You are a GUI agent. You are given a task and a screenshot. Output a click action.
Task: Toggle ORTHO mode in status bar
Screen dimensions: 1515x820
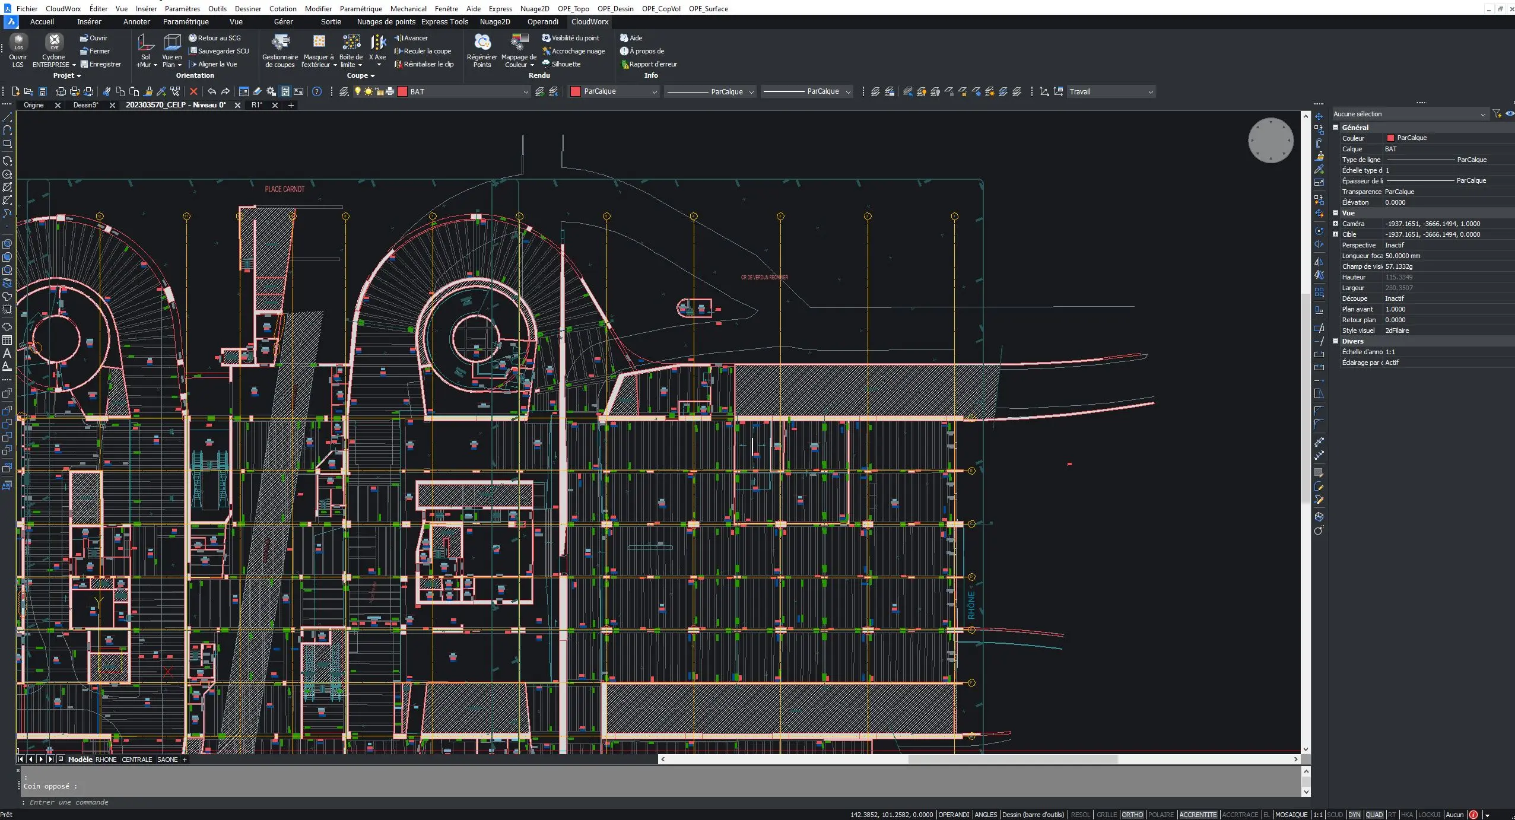(x=1132, y=815)
